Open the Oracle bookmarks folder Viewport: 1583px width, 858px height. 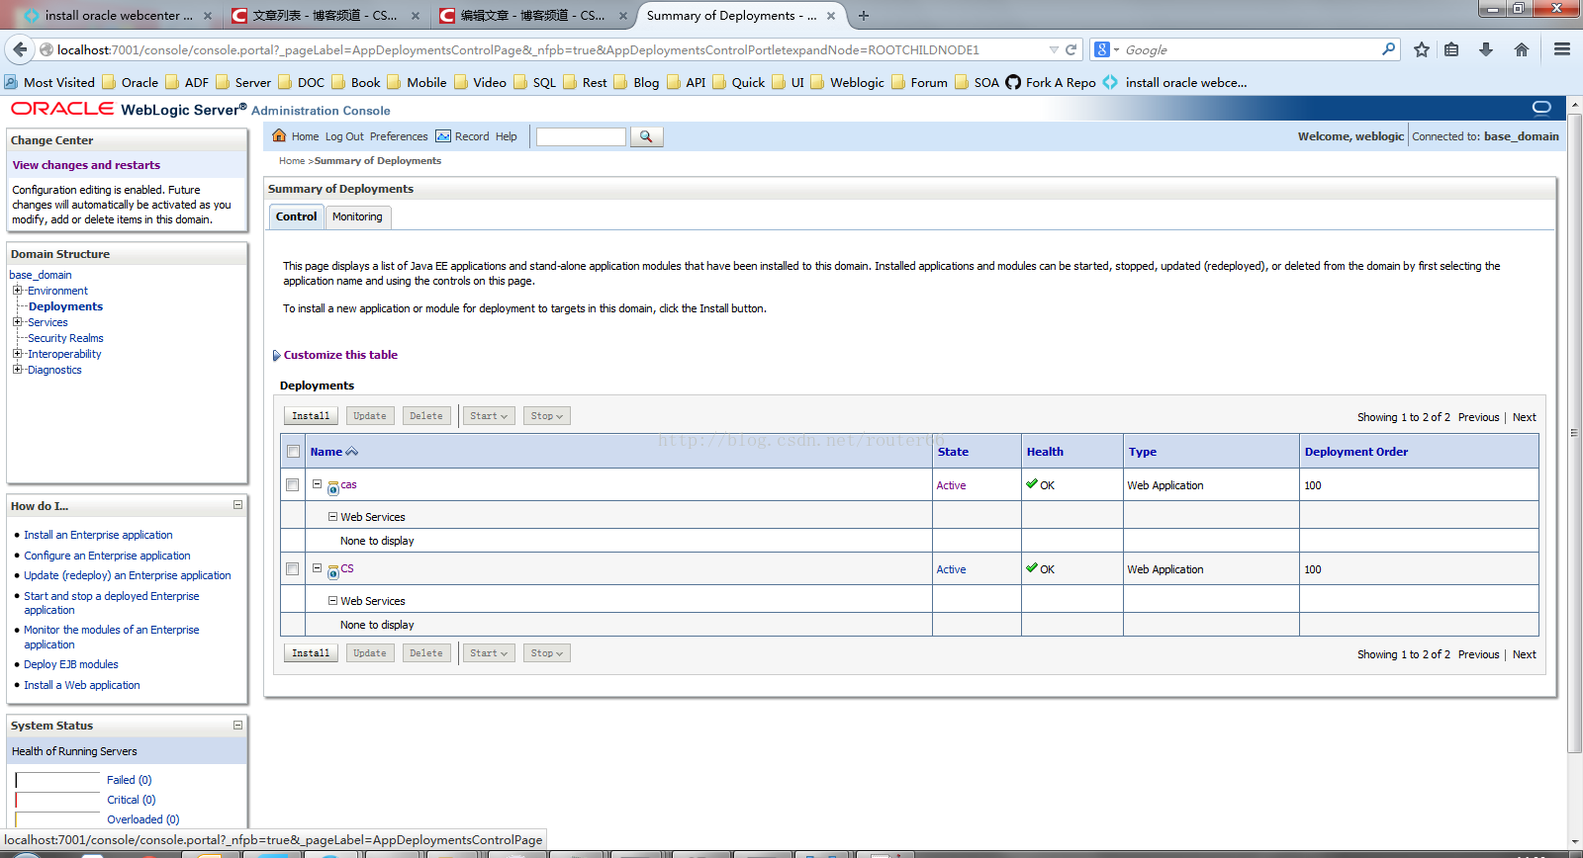tap(131, 83)
